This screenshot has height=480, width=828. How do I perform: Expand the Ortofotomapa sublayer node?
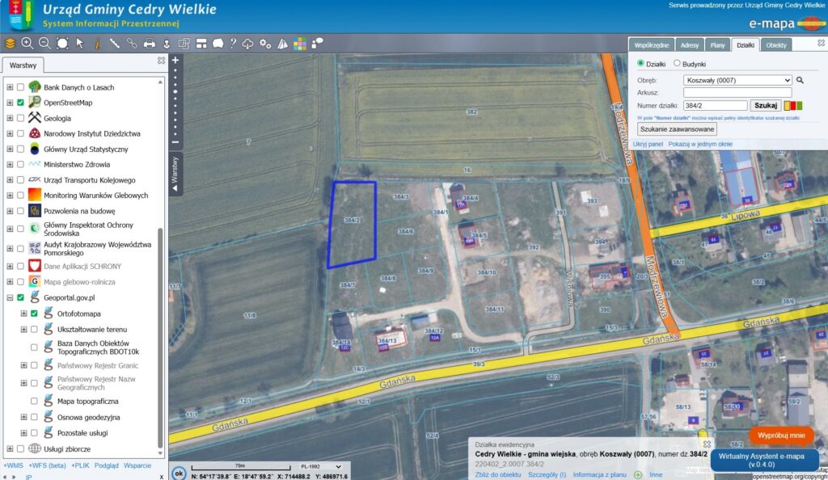[23, 314]
